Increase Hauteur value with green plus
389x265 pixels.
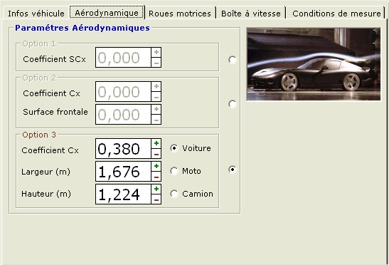(x=156, y=189)
